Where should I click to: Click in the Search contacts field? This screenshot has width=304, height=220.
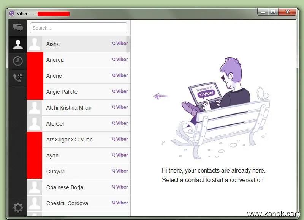(x=79, y=28)
